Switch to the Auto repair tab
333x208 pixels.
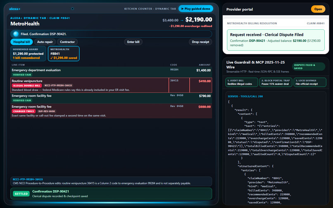[45, 42]
